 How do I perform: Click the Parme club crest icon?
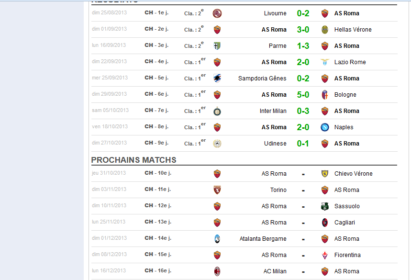(x=217, y=46)
